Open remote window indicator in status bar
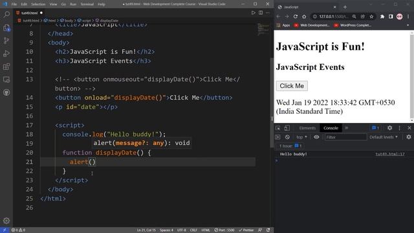 (x=5, y=230)
